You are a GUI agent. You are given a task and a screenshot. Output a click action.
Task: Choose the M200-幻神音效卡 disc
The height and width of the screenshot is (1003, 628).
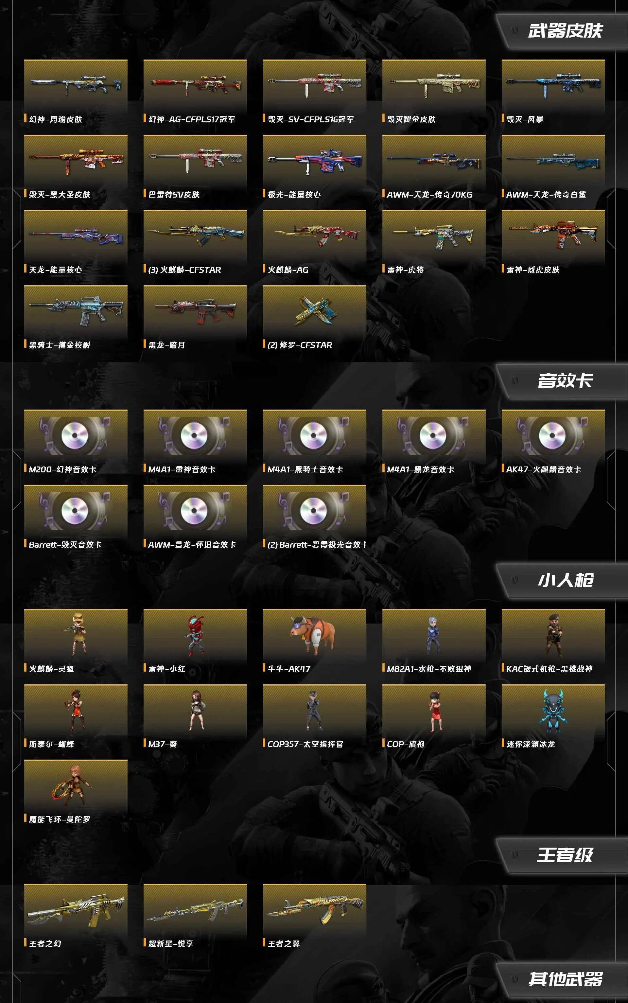point(76,442)
